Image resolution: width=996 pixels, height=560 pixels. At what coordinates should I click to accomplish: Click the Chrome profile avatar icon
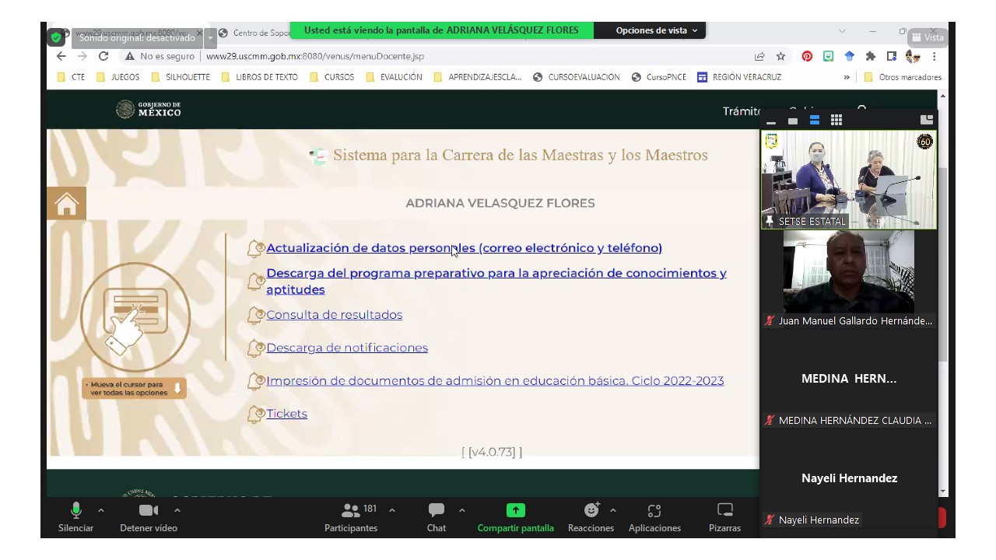pyautogui.click(x=913, y=56)
